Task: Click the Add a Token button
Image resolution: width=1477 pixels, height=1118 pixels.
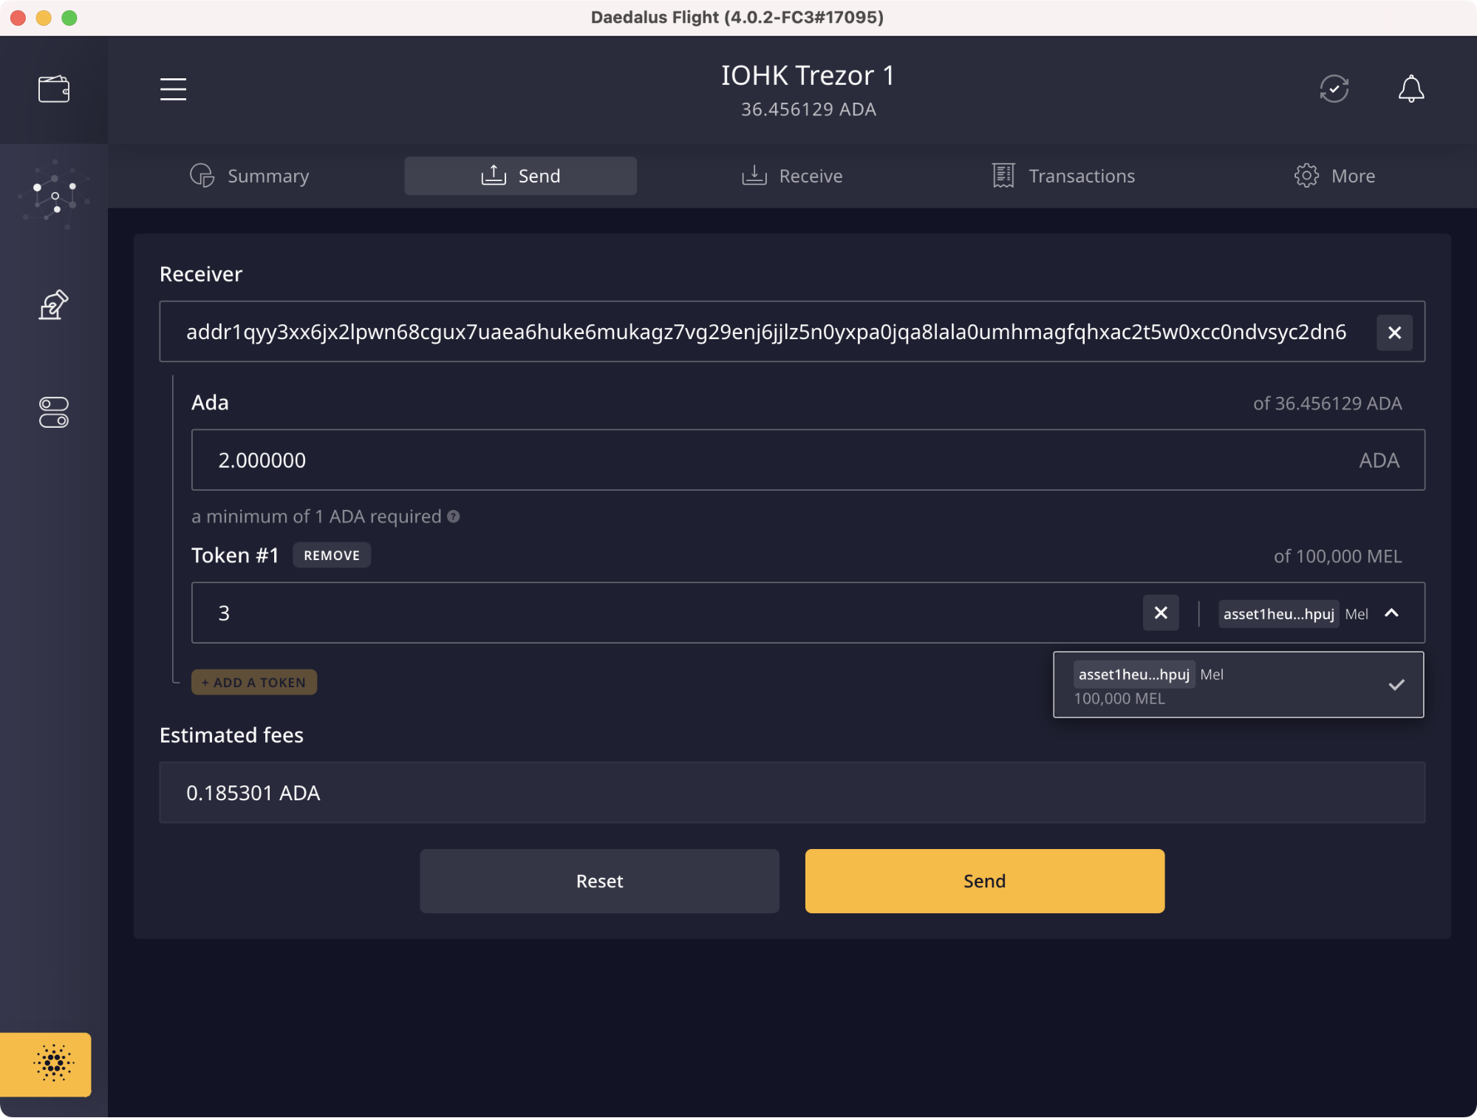Action: pyautogui.click(x=254, y=682)
